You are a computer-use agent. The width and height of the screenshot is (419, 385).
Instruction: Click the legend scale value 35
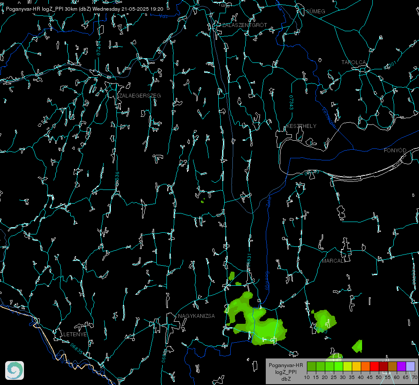(352, 377)
